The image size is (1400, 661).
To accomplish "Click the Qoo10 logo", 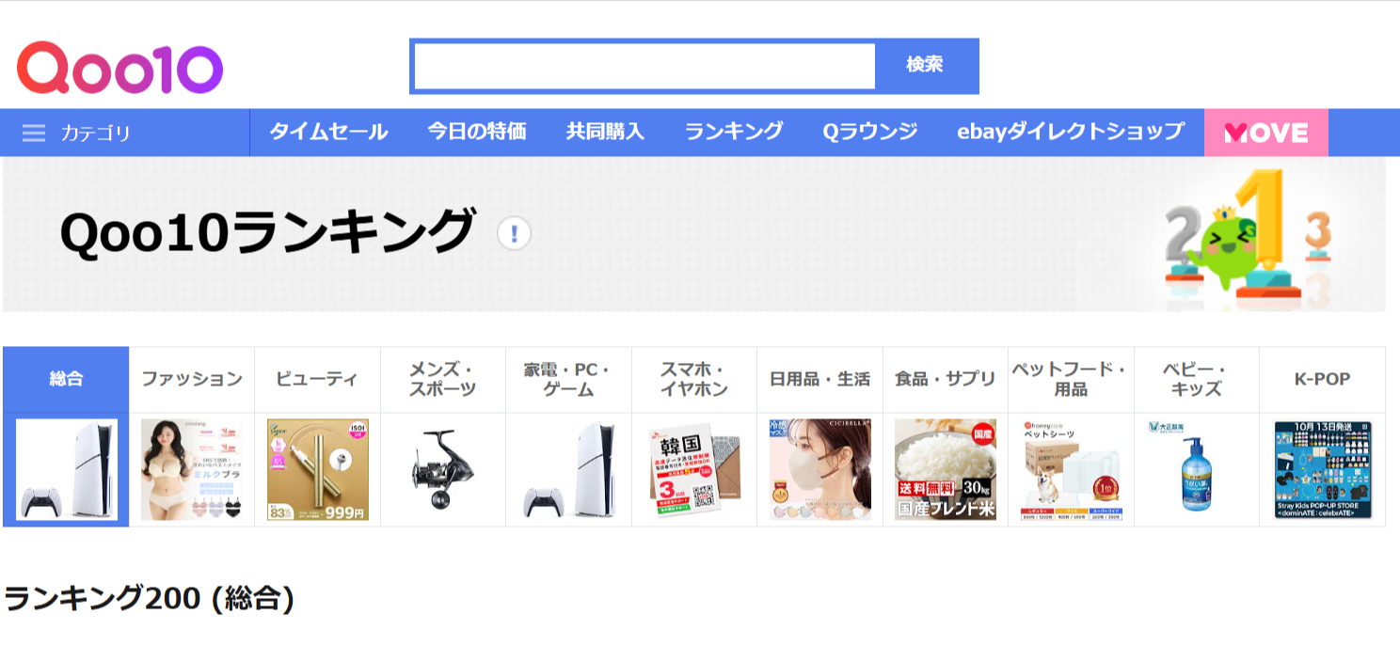I will pyautogui.click(x=119, y=68).
